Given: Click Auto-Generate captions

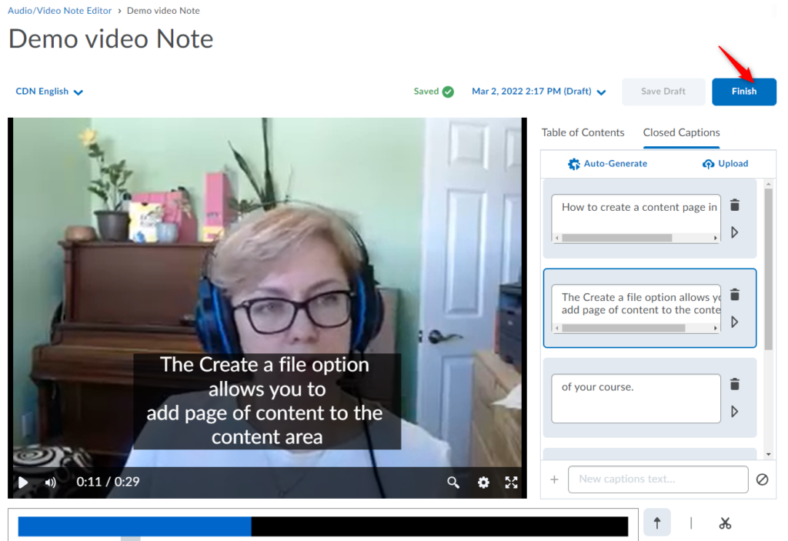Looking at the screenshot, I should point(607,163).
